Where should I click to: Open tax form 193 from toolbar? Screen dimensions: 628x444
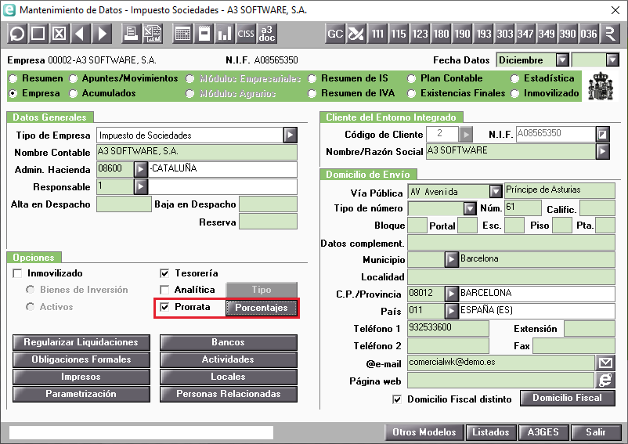[483, 34]
